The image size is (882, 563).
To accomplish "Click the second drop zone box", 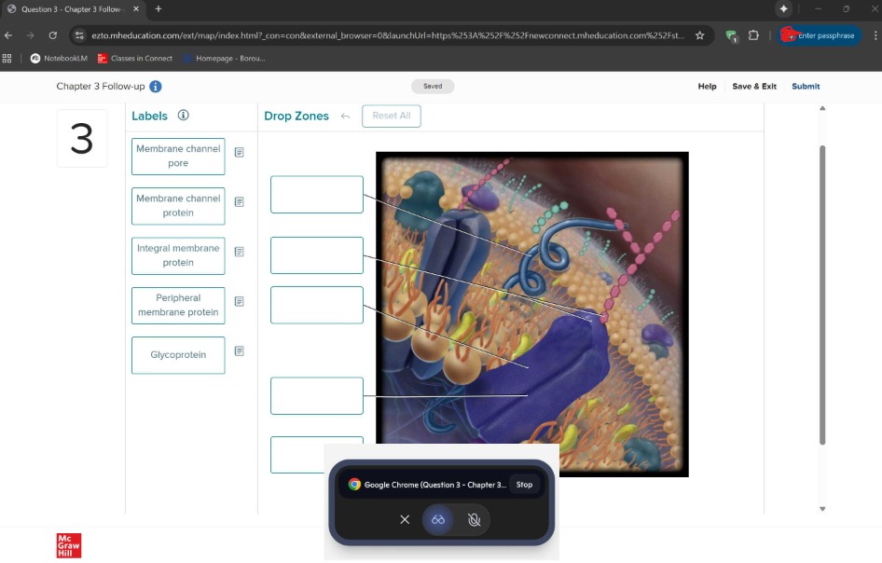I will pos(317,255).
